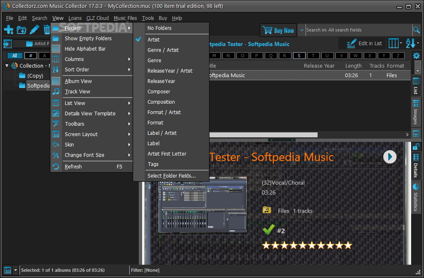This screenshot has width=424, height=278.
Task: Expand the Toolbars submenu
Action: pyautogui.click(x=92, y=124)
